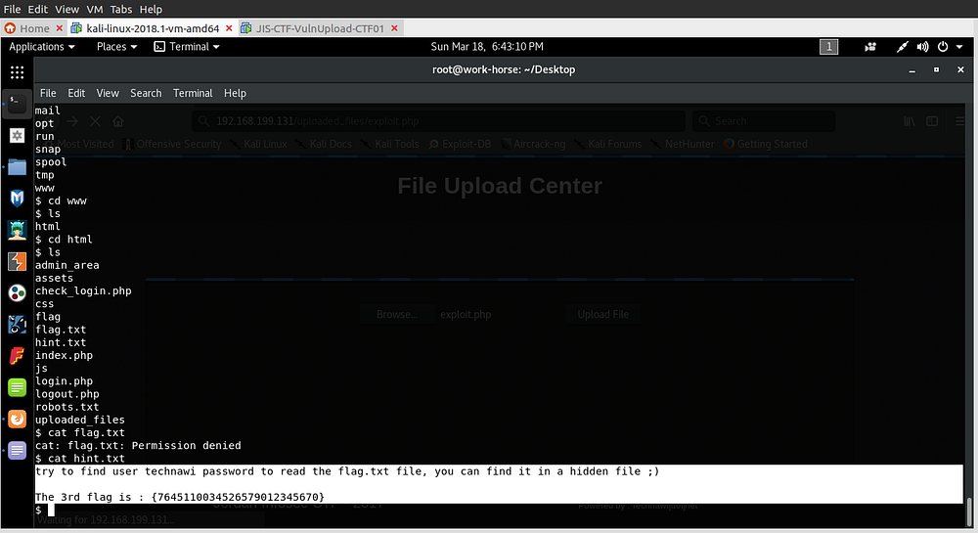The image size is (978, 533).
Task: Expand the Applications menu
Action: [x=42, y=47]
